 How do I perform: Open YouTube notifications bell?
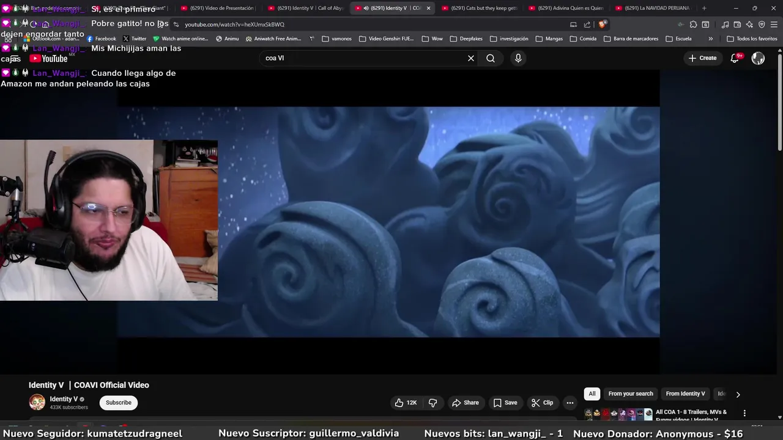(735, 58)
